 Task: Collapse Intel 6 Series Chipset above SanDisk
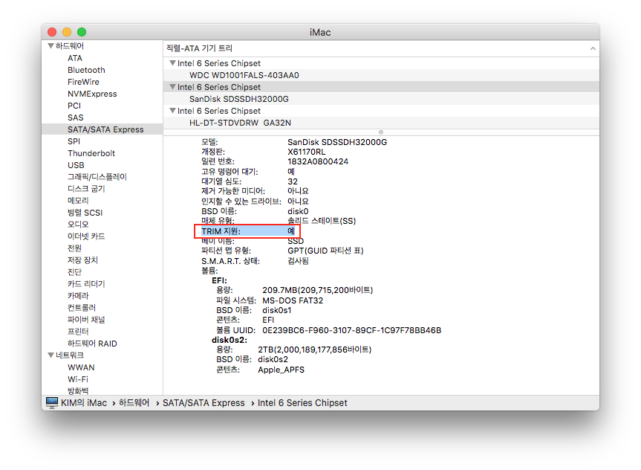172,87
